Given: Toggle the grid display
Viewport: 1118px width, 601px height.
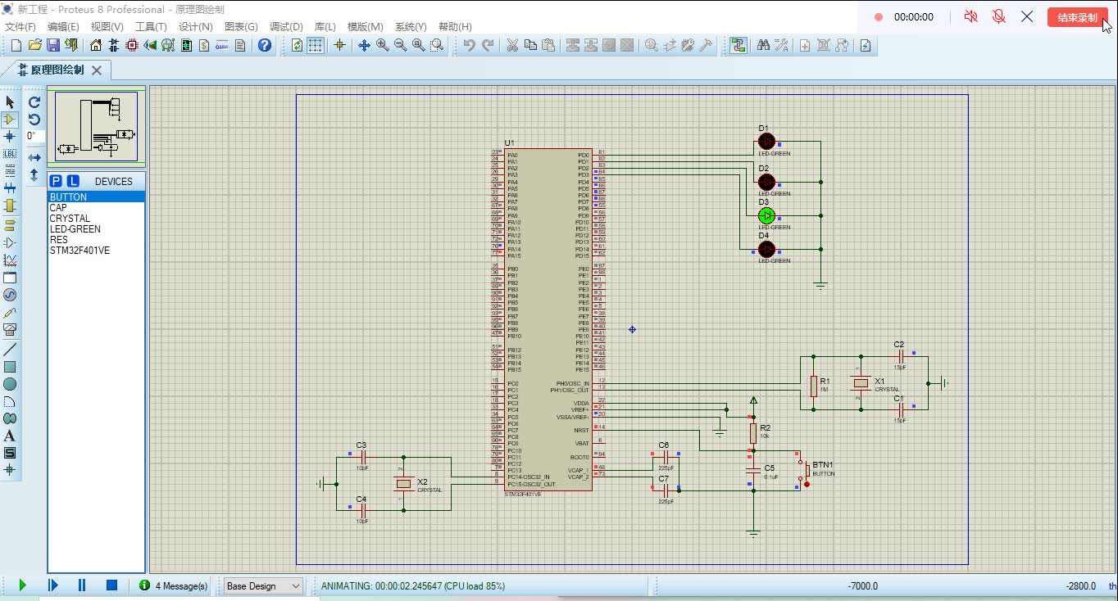Looking at the screenshot, I should click(316, 46).
